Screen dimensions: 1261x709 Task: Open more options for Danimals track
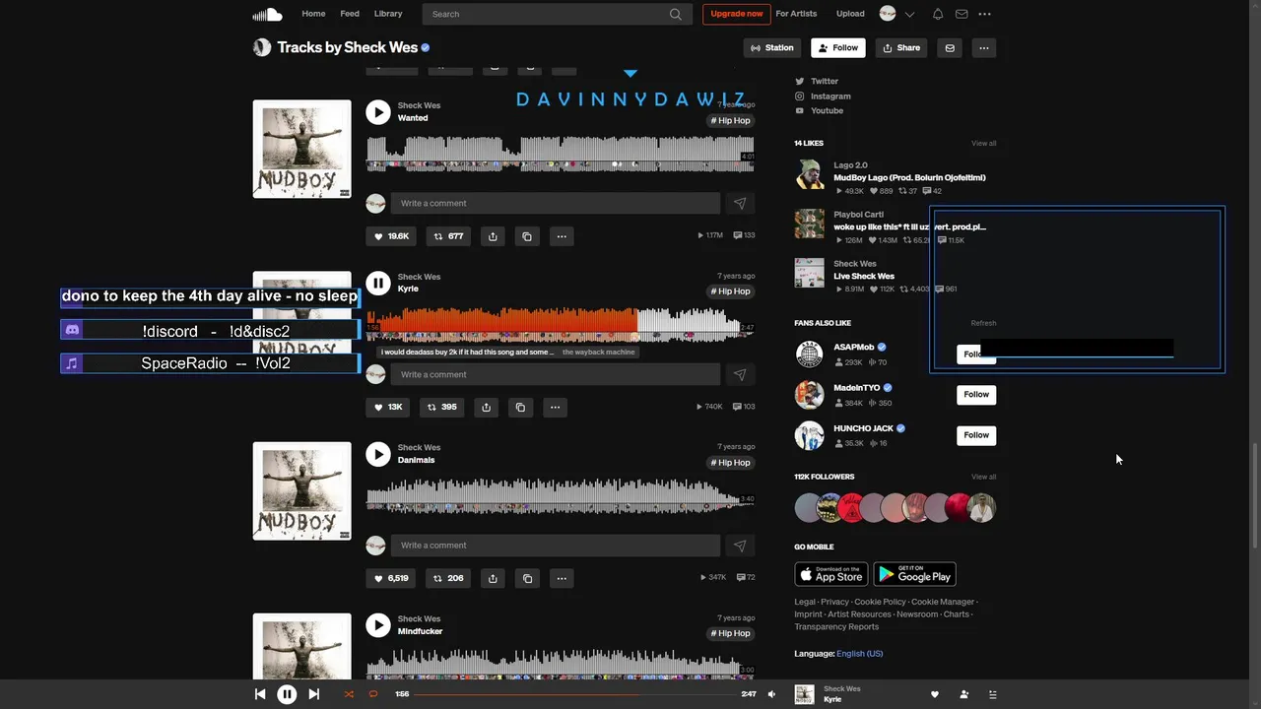(x=562, y=578)
